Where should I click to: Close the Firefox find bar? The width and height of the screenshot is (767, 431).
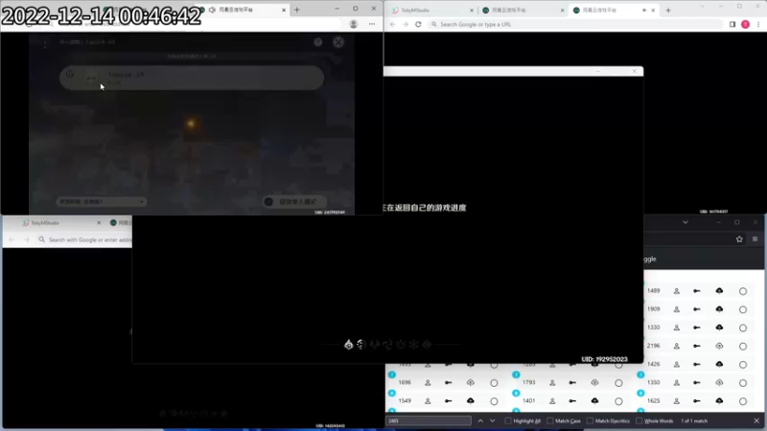[756, 420]
